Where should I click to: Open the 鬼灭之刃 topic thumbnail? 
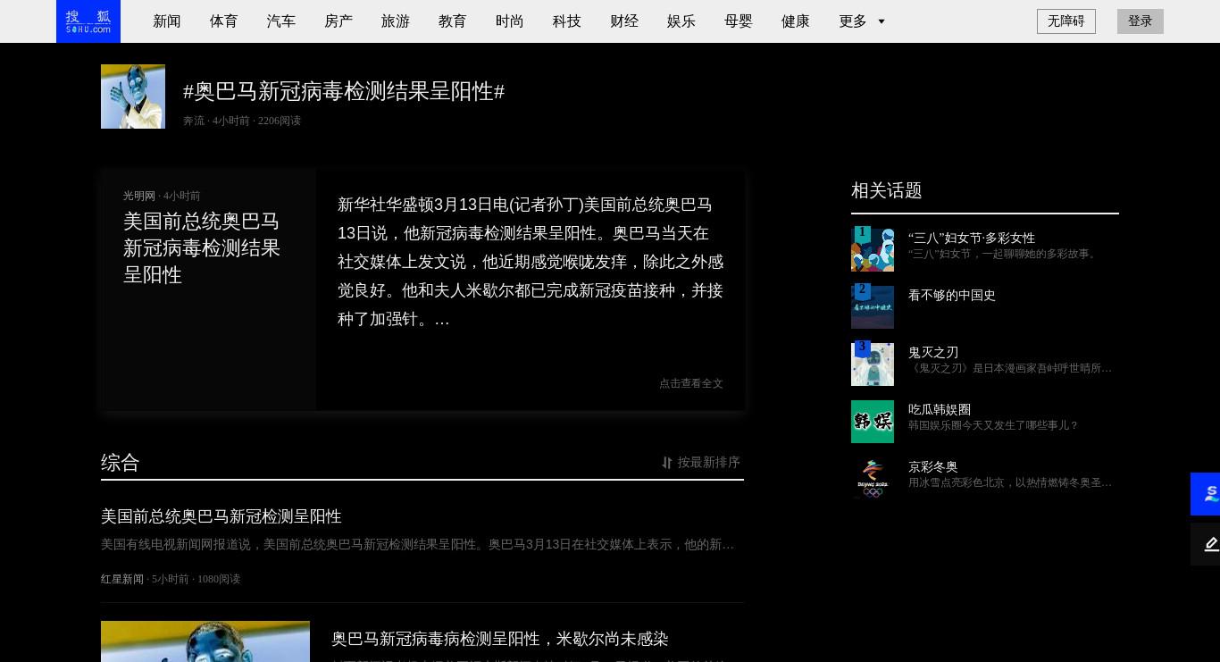[873, 365]
